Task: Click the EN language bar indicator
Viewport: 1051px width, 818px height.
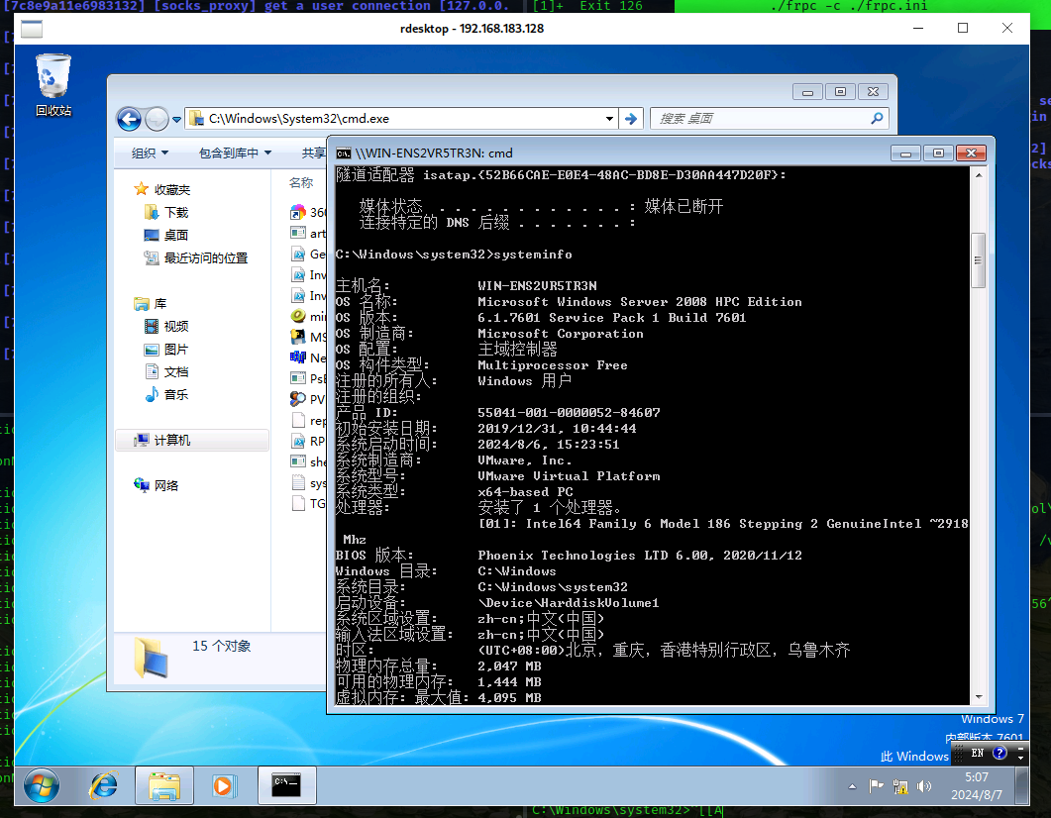Action: 976,754
